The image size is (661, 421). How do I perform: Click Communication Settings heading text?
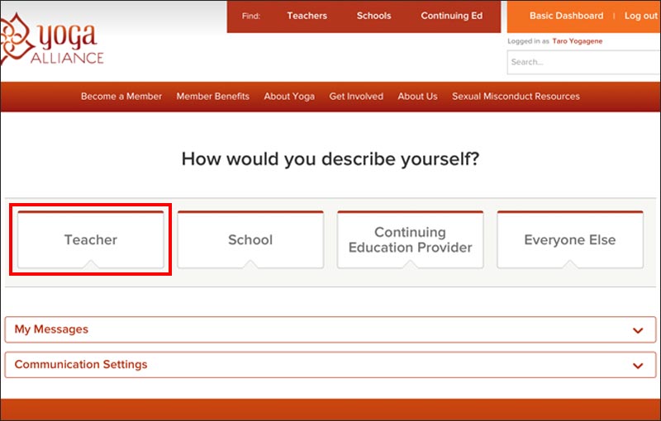(81, 364)
